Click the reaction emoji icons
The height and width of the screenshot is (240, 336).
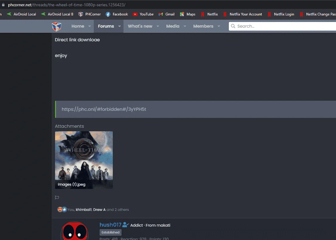(x=62, y=209)
